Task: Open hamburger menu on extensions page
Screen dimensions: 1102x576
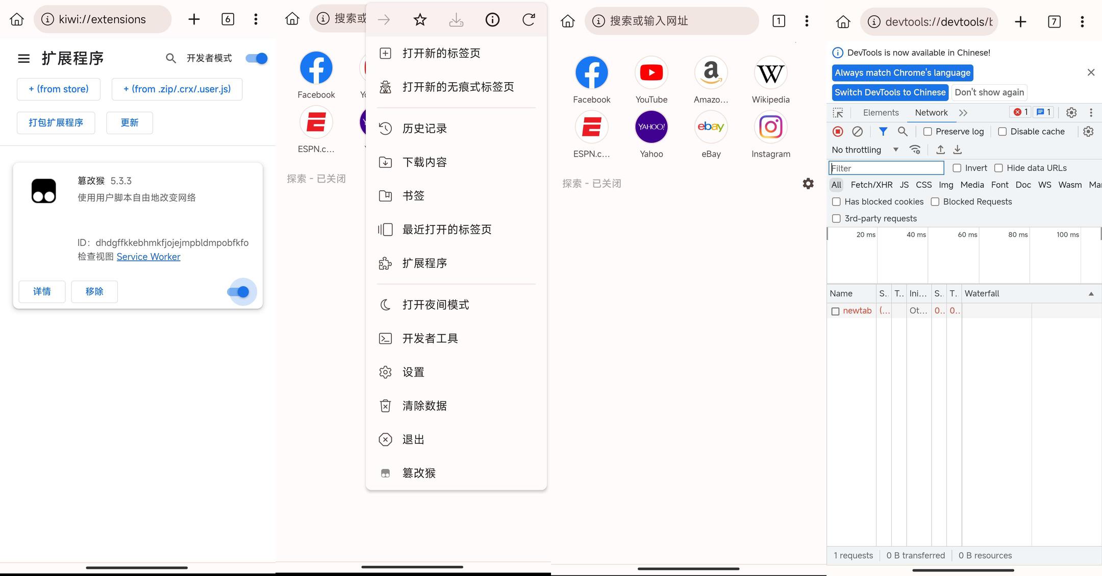Action: (23, 58)
